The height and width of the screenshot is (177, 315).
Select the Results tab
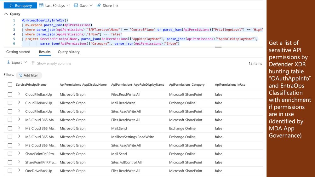pos(45,52)
